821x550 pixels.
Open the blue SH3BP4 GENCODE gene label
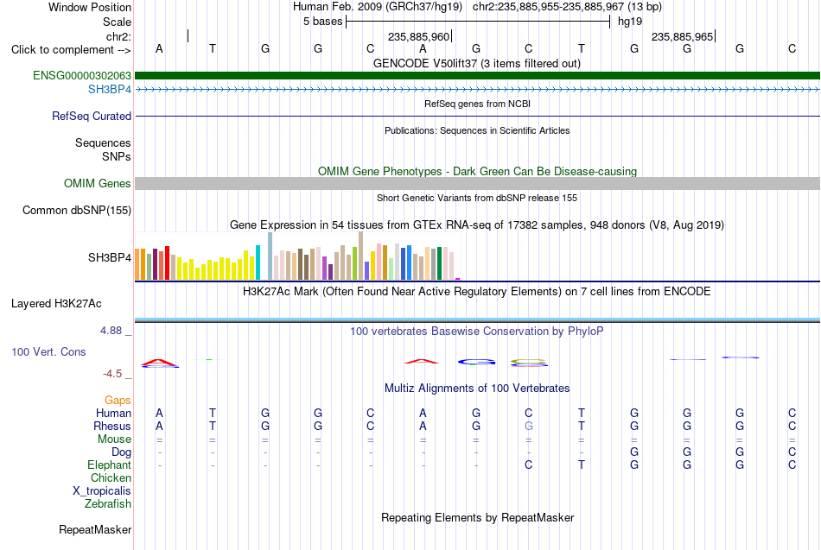(110, 90)
